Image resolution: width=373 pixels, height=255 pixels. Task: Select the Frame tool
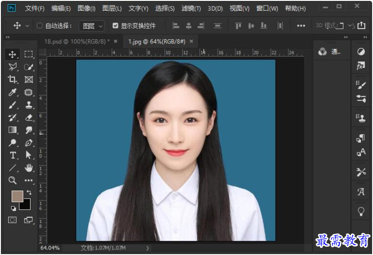(29, 79)
